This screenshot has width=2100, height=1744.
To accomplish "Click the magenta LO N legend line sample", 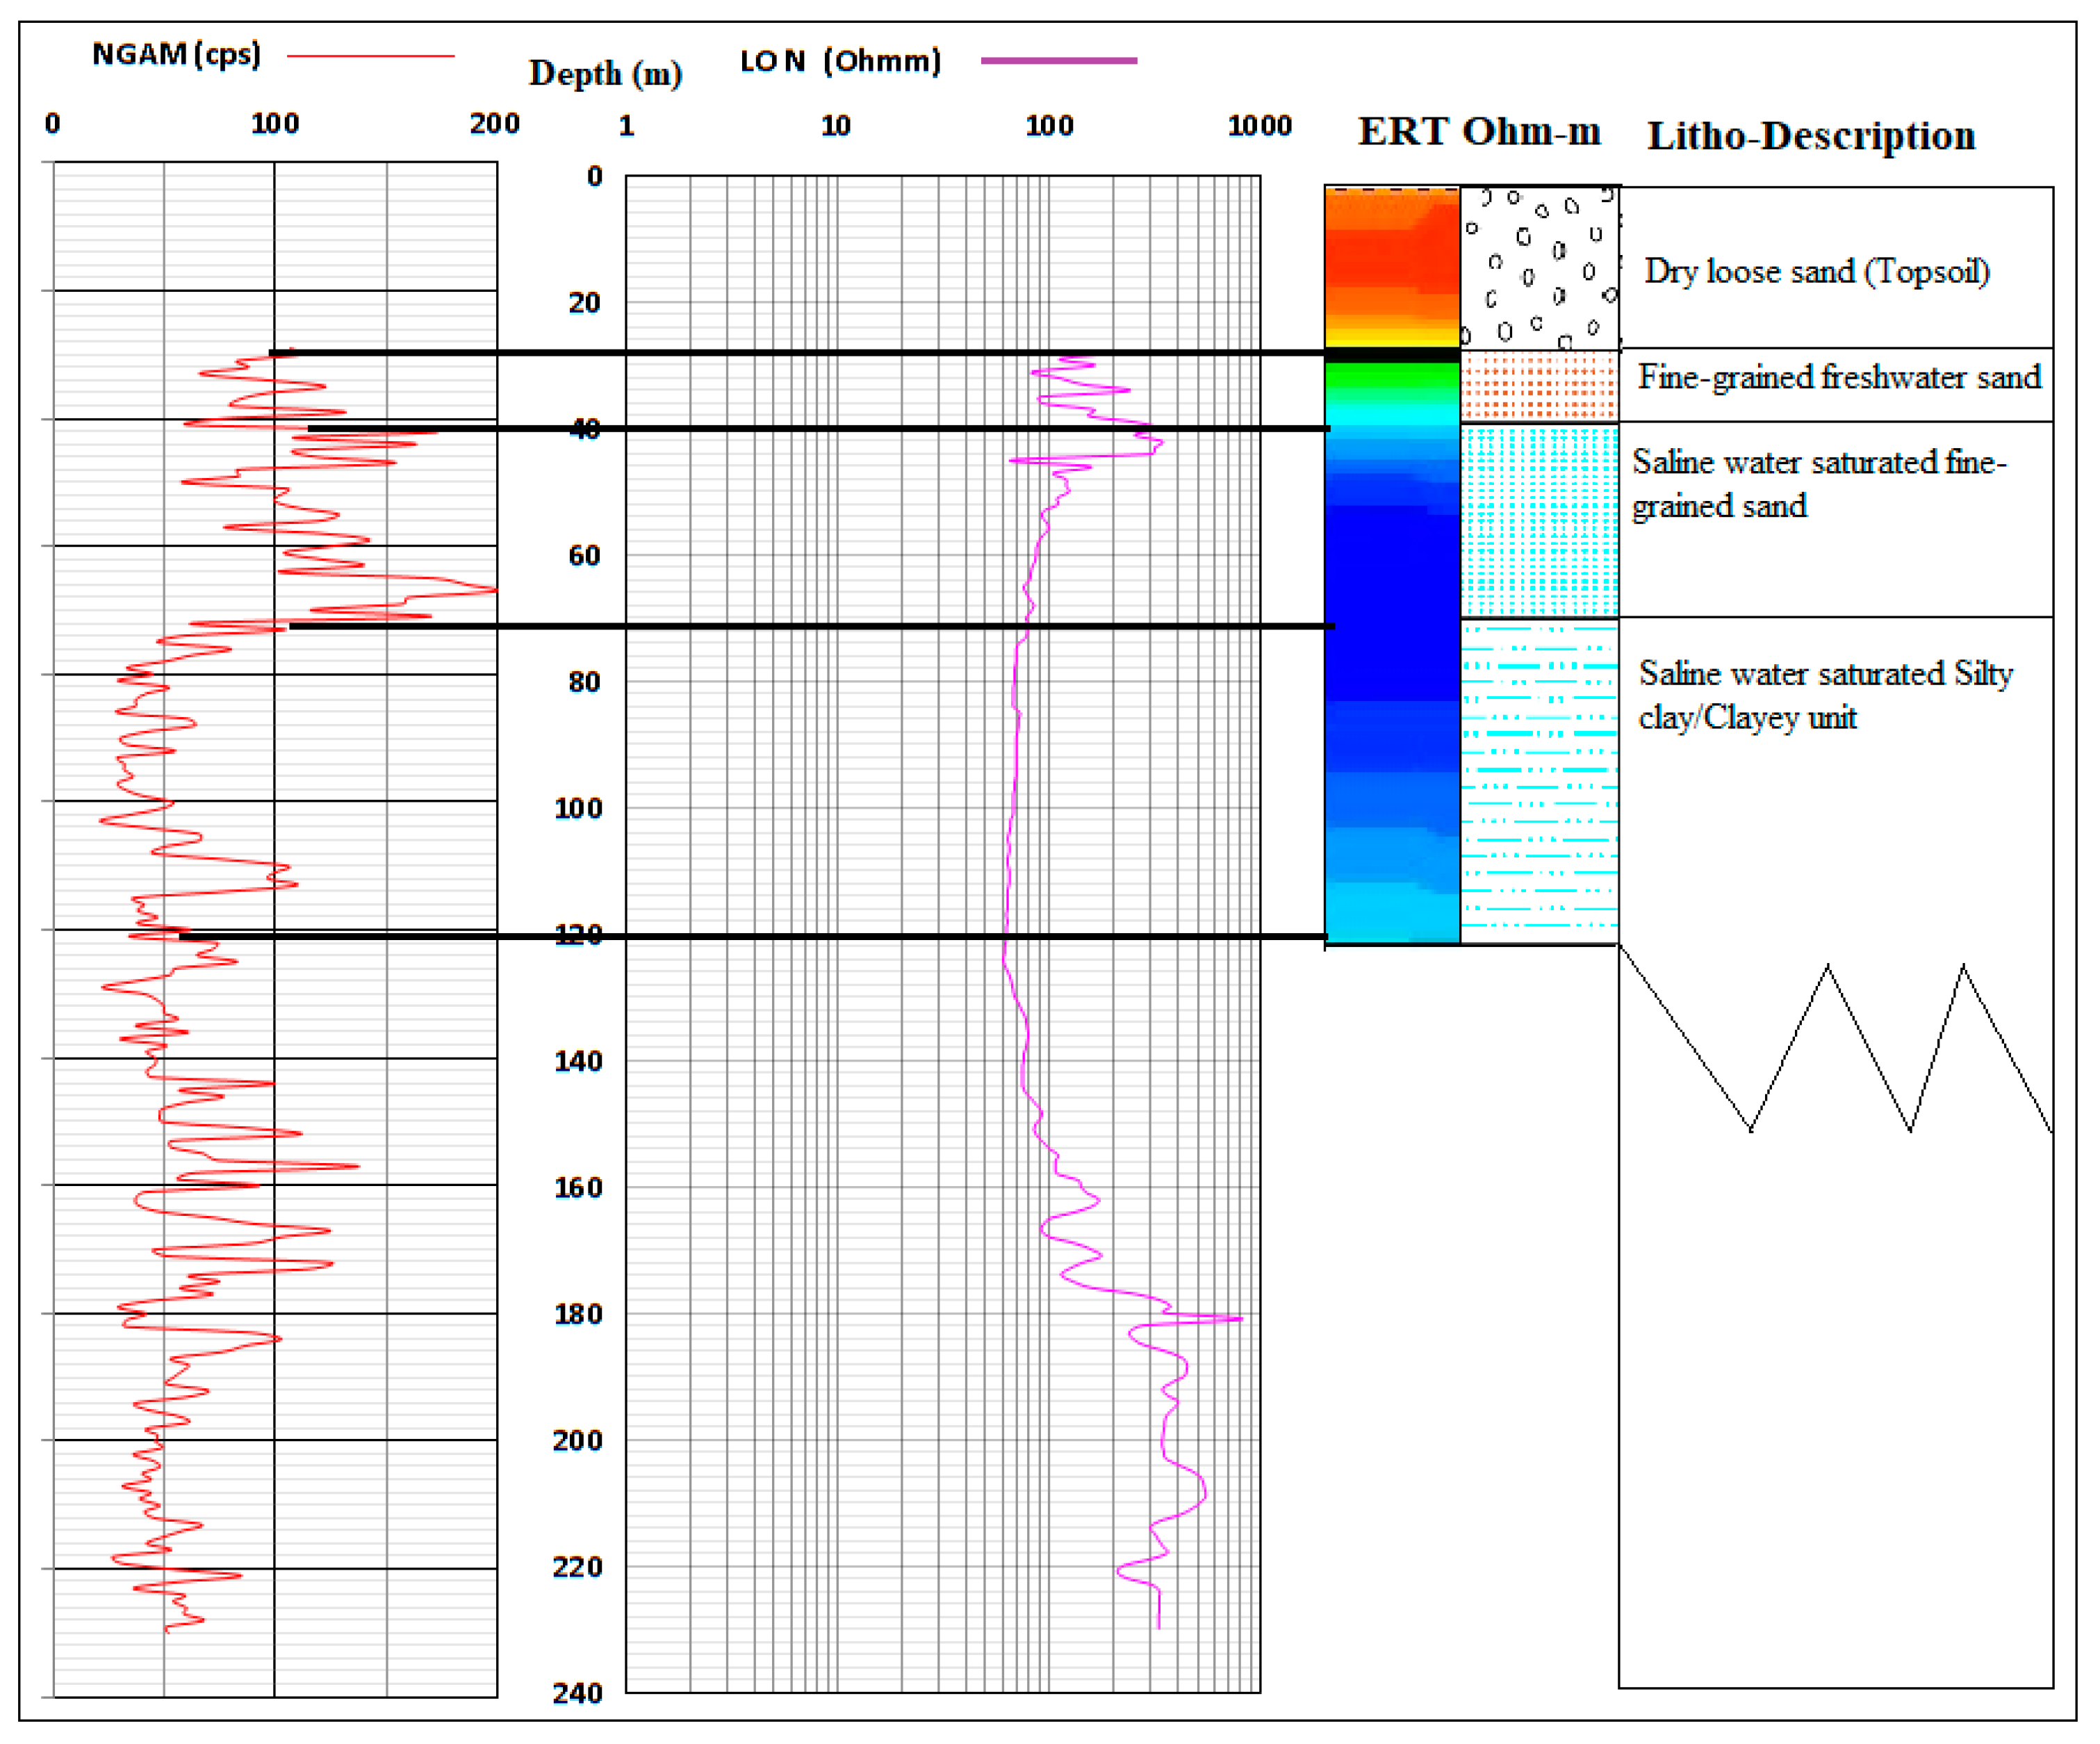I will point(1058,61).
